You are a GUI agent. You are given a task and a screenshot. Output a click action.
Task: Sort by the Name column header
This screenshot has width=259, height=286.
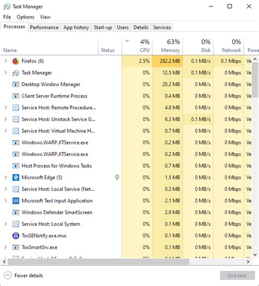pos(49,46)
